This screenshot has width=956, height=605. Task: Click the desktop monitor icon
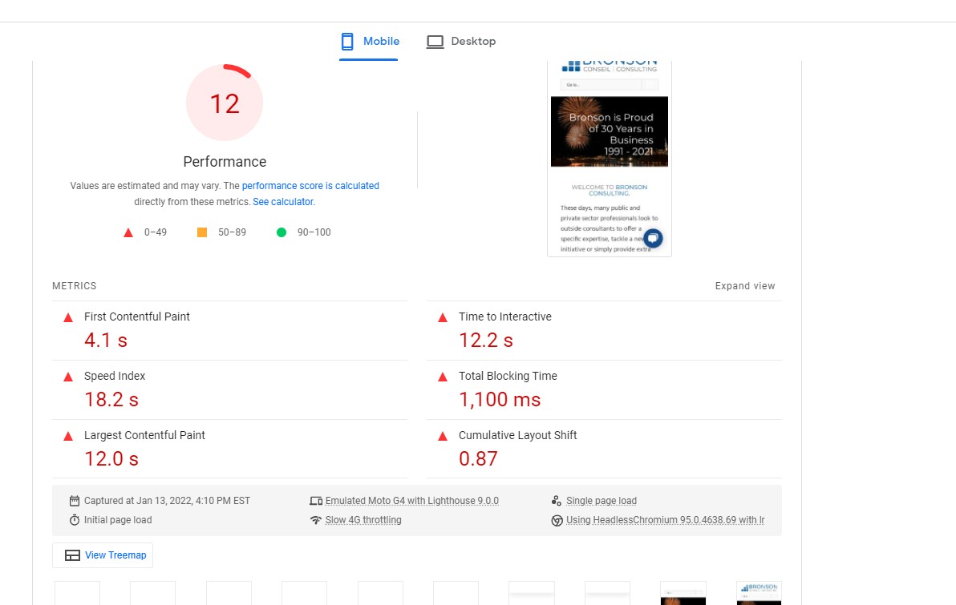tap(435, 42)
